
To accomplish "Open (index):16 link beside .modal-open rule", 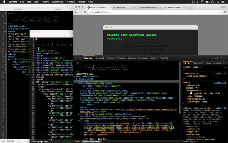I will click(x=220, y=73).
